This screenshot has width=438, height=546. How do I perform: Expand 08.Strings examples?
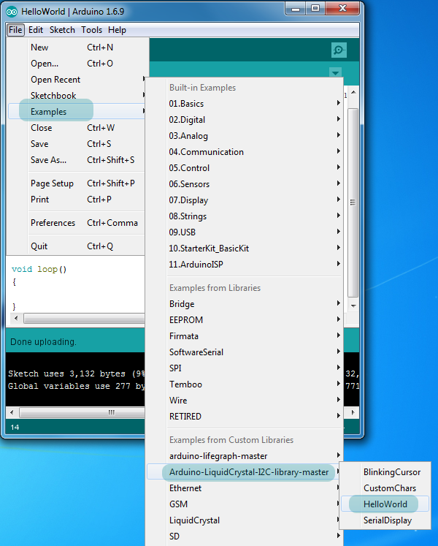click(x=245, y=216)
